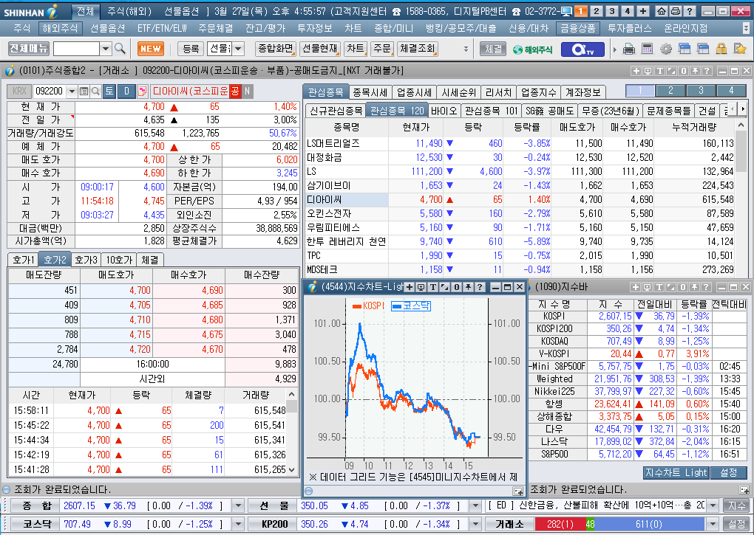Click the T icon in 주식종합2 window header

(659, 71)
